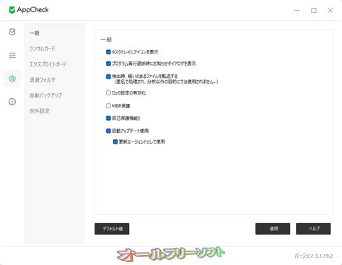
Task: Click the version 3.1.19.2 text
Action: click(313, 256)
